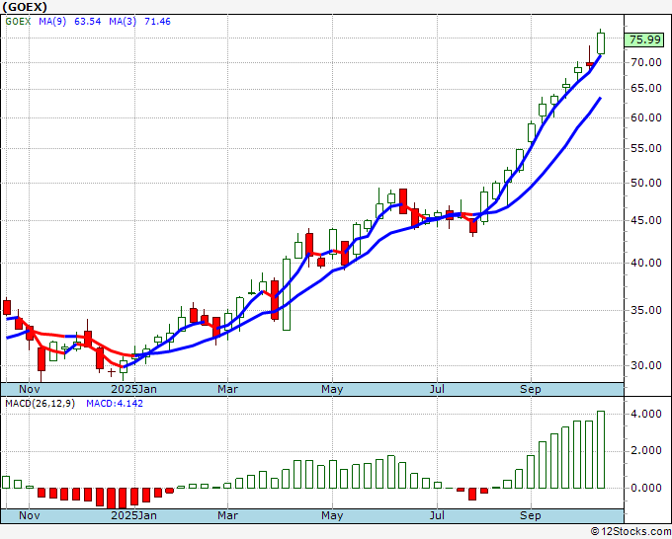The width and height of the screenshot is (672, 539).
Task: Click the 2.000 MACD axis label
Action: 646,451
